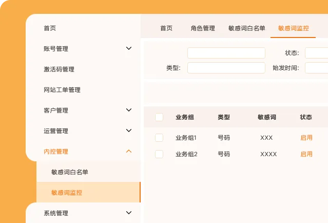Open the 敏感词白名单 tab

tap(247, 28)
